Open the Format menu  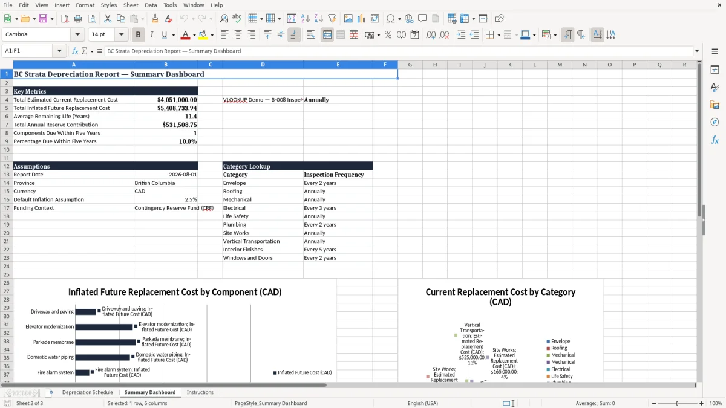tap(85, 5)
